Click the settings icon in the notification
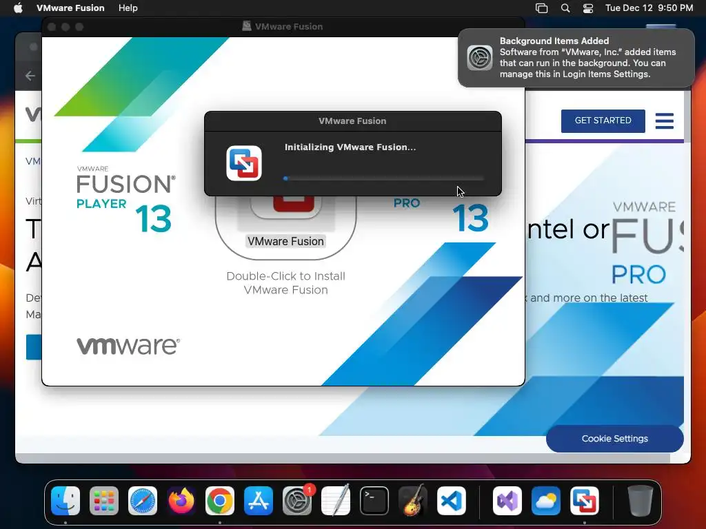Viewport: 706px width, 529px height. coord(480,58)
